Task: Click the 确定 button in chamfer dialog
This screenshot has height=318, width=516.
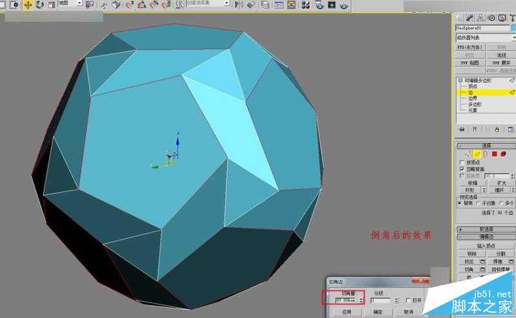Action: [378, 312]
